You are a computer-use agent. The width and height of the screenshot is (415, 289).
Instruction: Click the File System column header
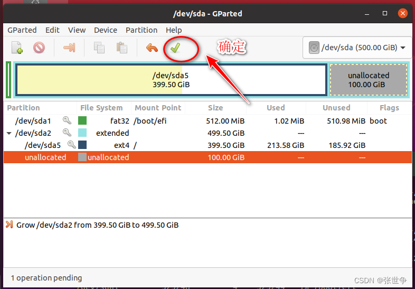pos(101,108)
